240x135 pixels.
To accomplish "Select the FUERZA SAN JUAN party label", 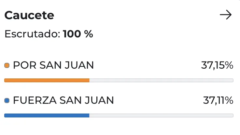I will (x=64, y=101).
